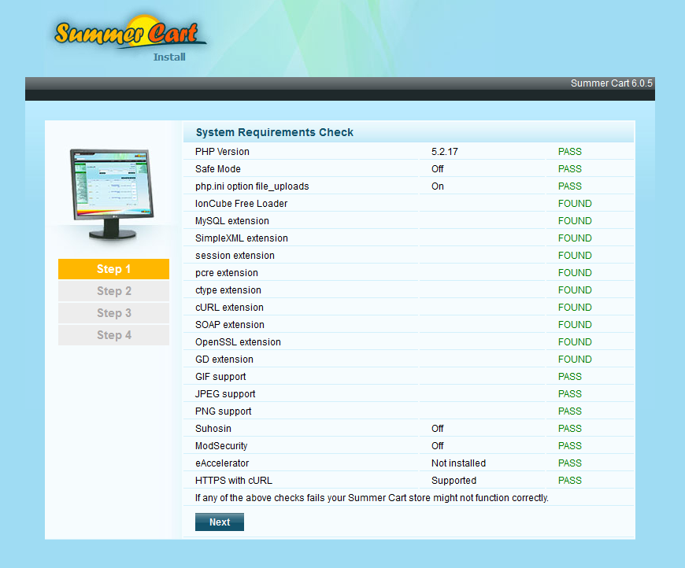Click the Suhosin row label

pyautogui.click(x=213, y=429)
